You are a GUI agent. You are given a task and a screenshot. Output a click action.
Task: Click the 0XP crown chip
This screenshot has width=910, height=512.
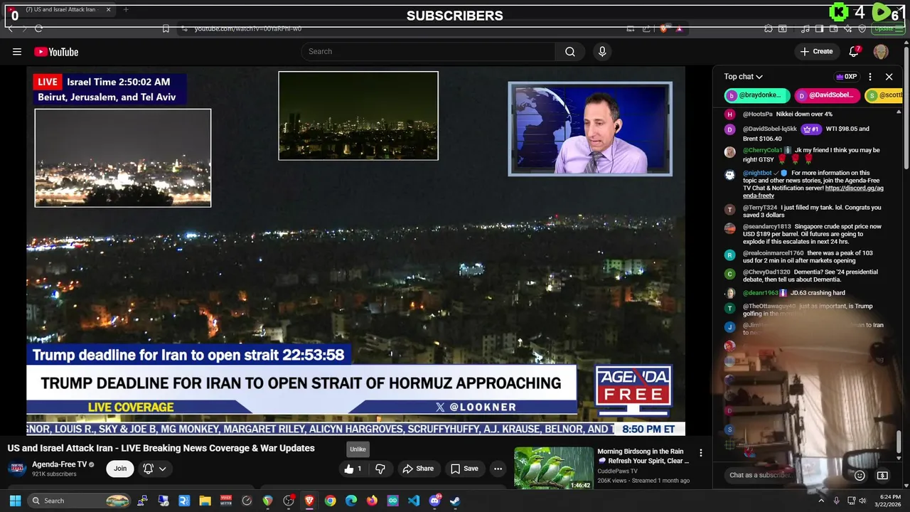pos(847,77)
